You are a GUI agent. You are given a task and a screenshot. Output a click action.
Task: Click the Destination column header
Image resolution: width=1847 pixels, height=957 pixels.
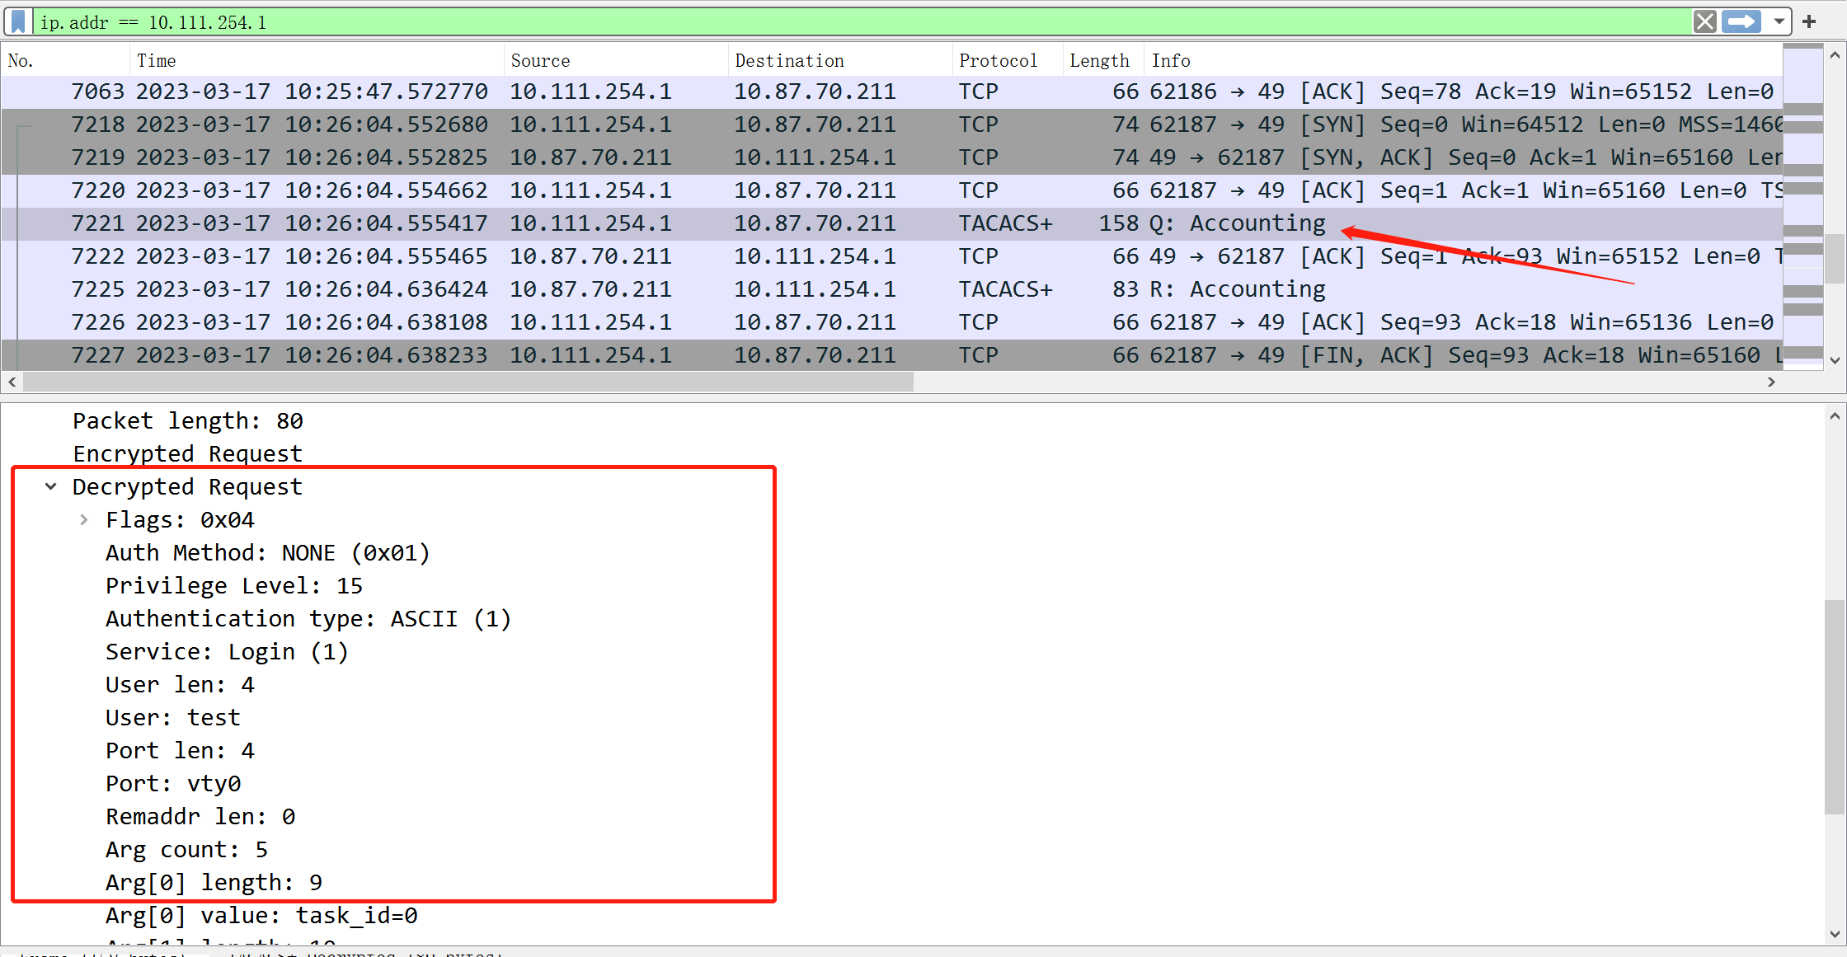789,60
